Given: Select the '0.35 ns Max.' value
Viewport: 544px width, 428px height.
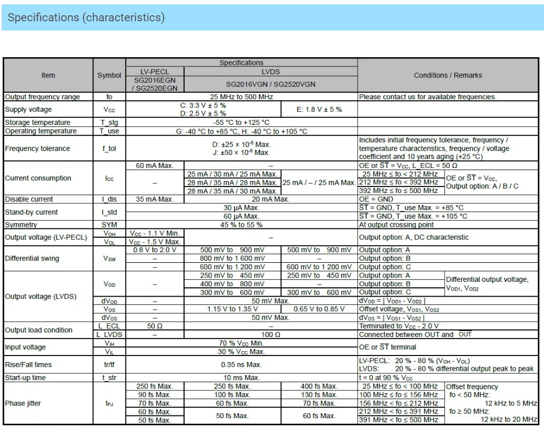Looking at the screenshot, I should coord(241,365).
